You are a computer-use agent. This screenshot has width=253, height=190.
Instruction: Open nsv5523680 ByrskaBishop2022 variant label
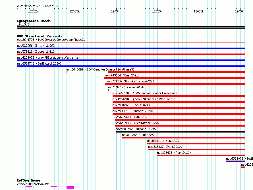[x=129, y=81]
